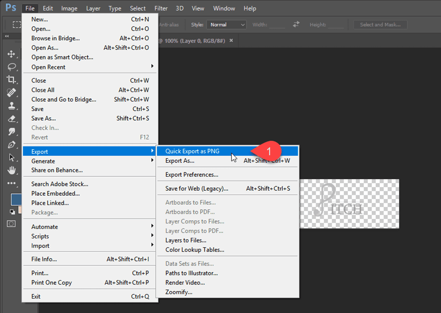Swap Width and Height values
441x313 pixels.
click(x=296, y=25)
